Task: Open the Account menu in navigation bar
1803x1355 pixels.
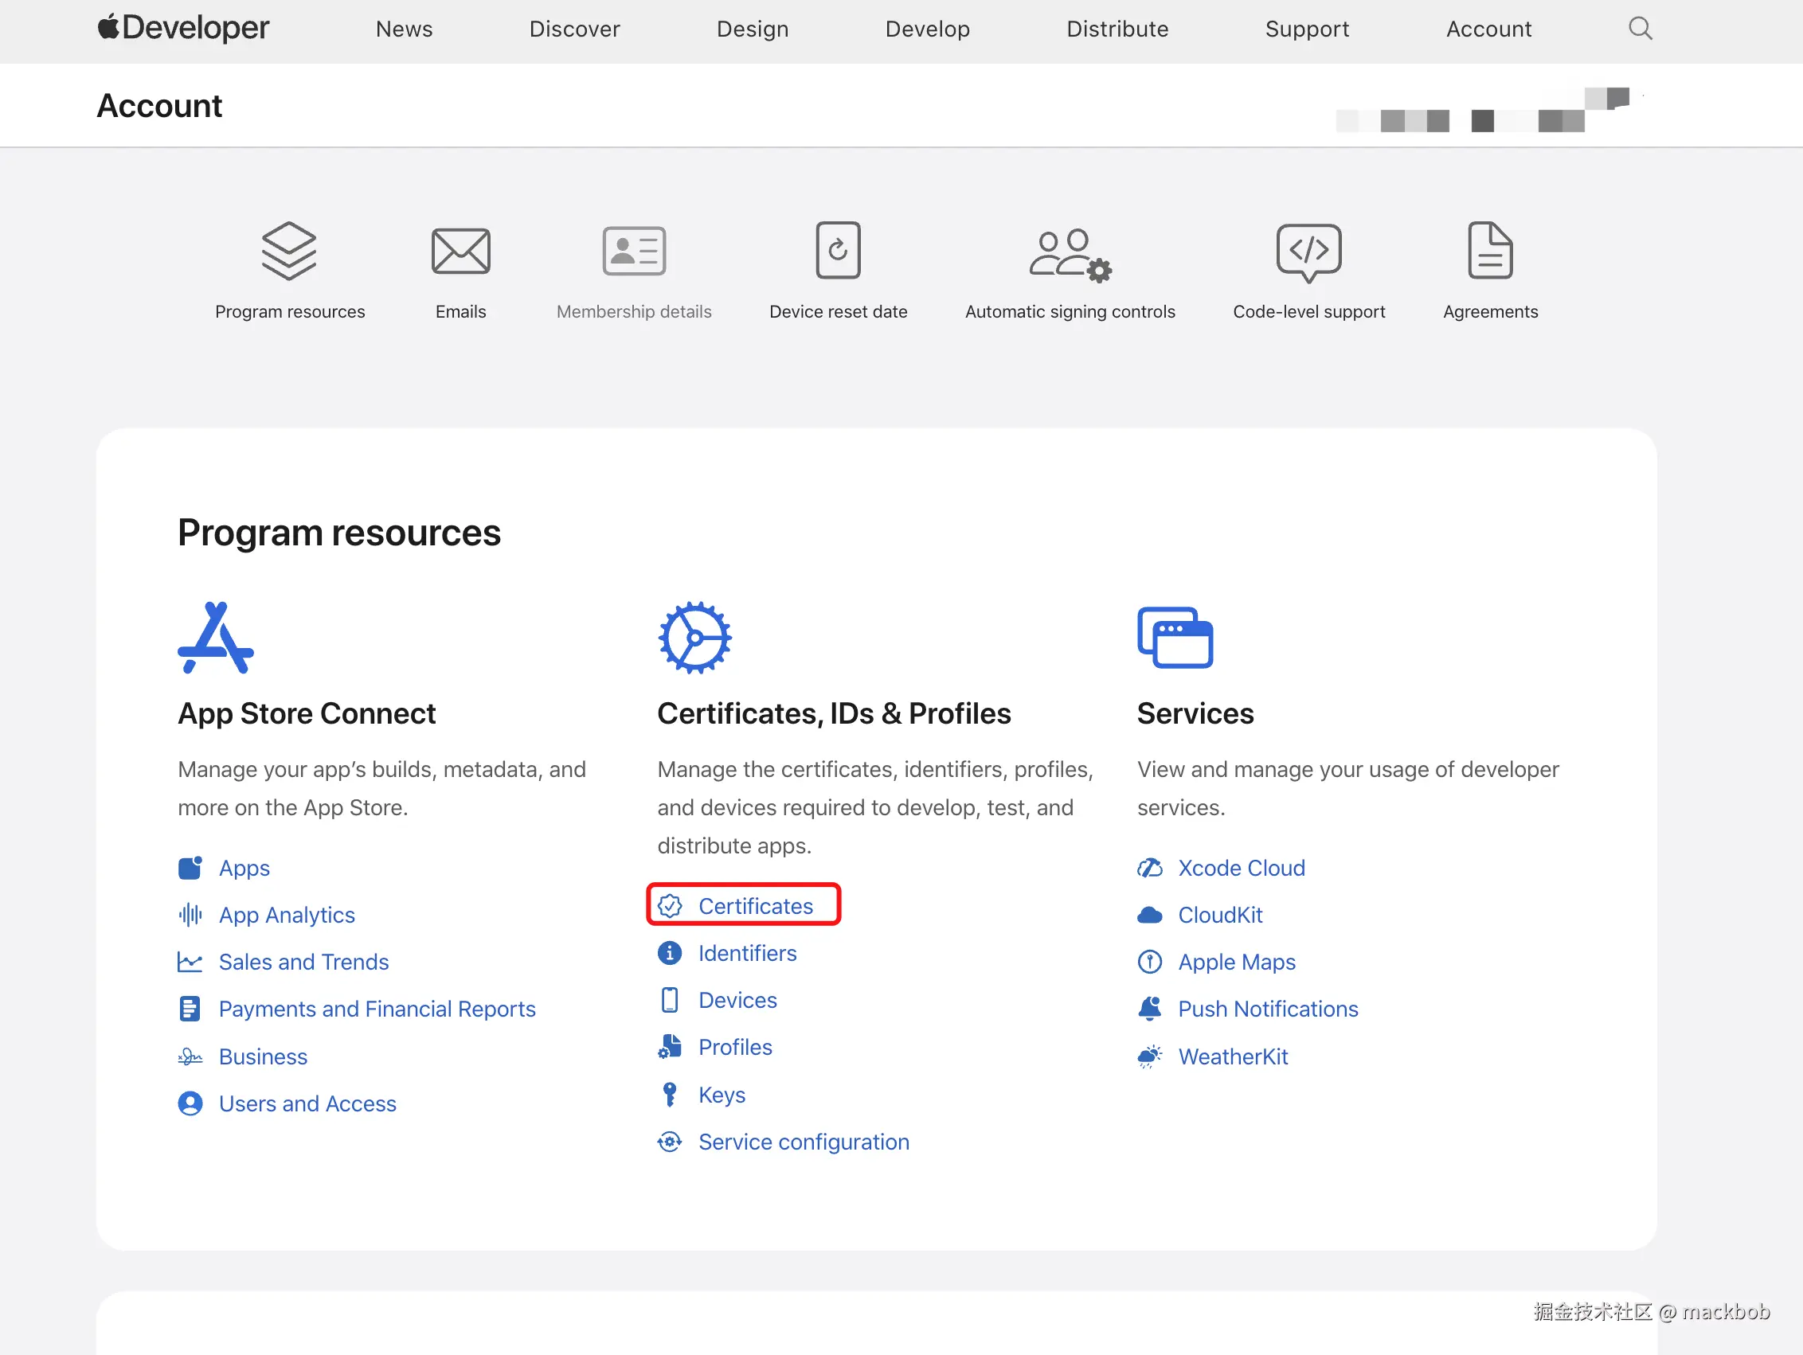Action: click(x=1489, y=29)
